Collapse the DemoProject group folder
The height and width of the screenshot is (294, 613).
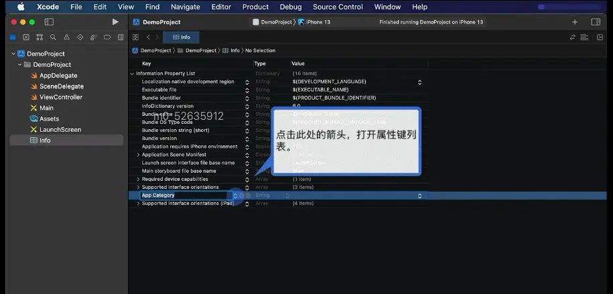click(19, 64)
